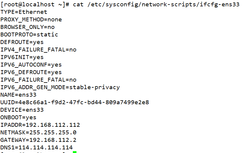Click the BOOTPROTO=static setting

coord(29,35)
